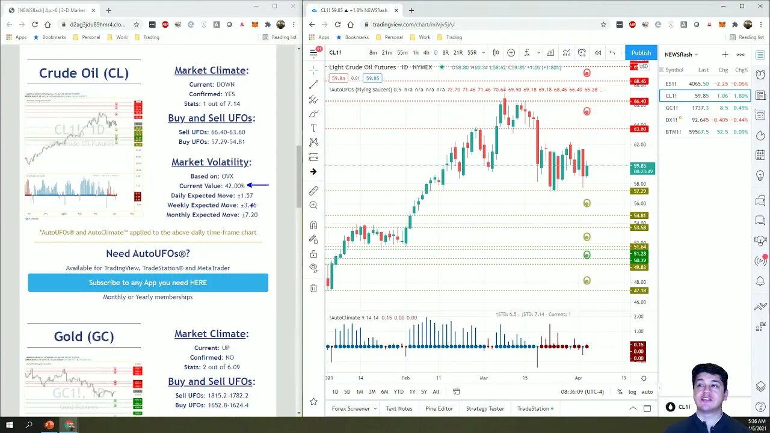Open the NEWSflash watchlist dropdown

pos(681,55)
